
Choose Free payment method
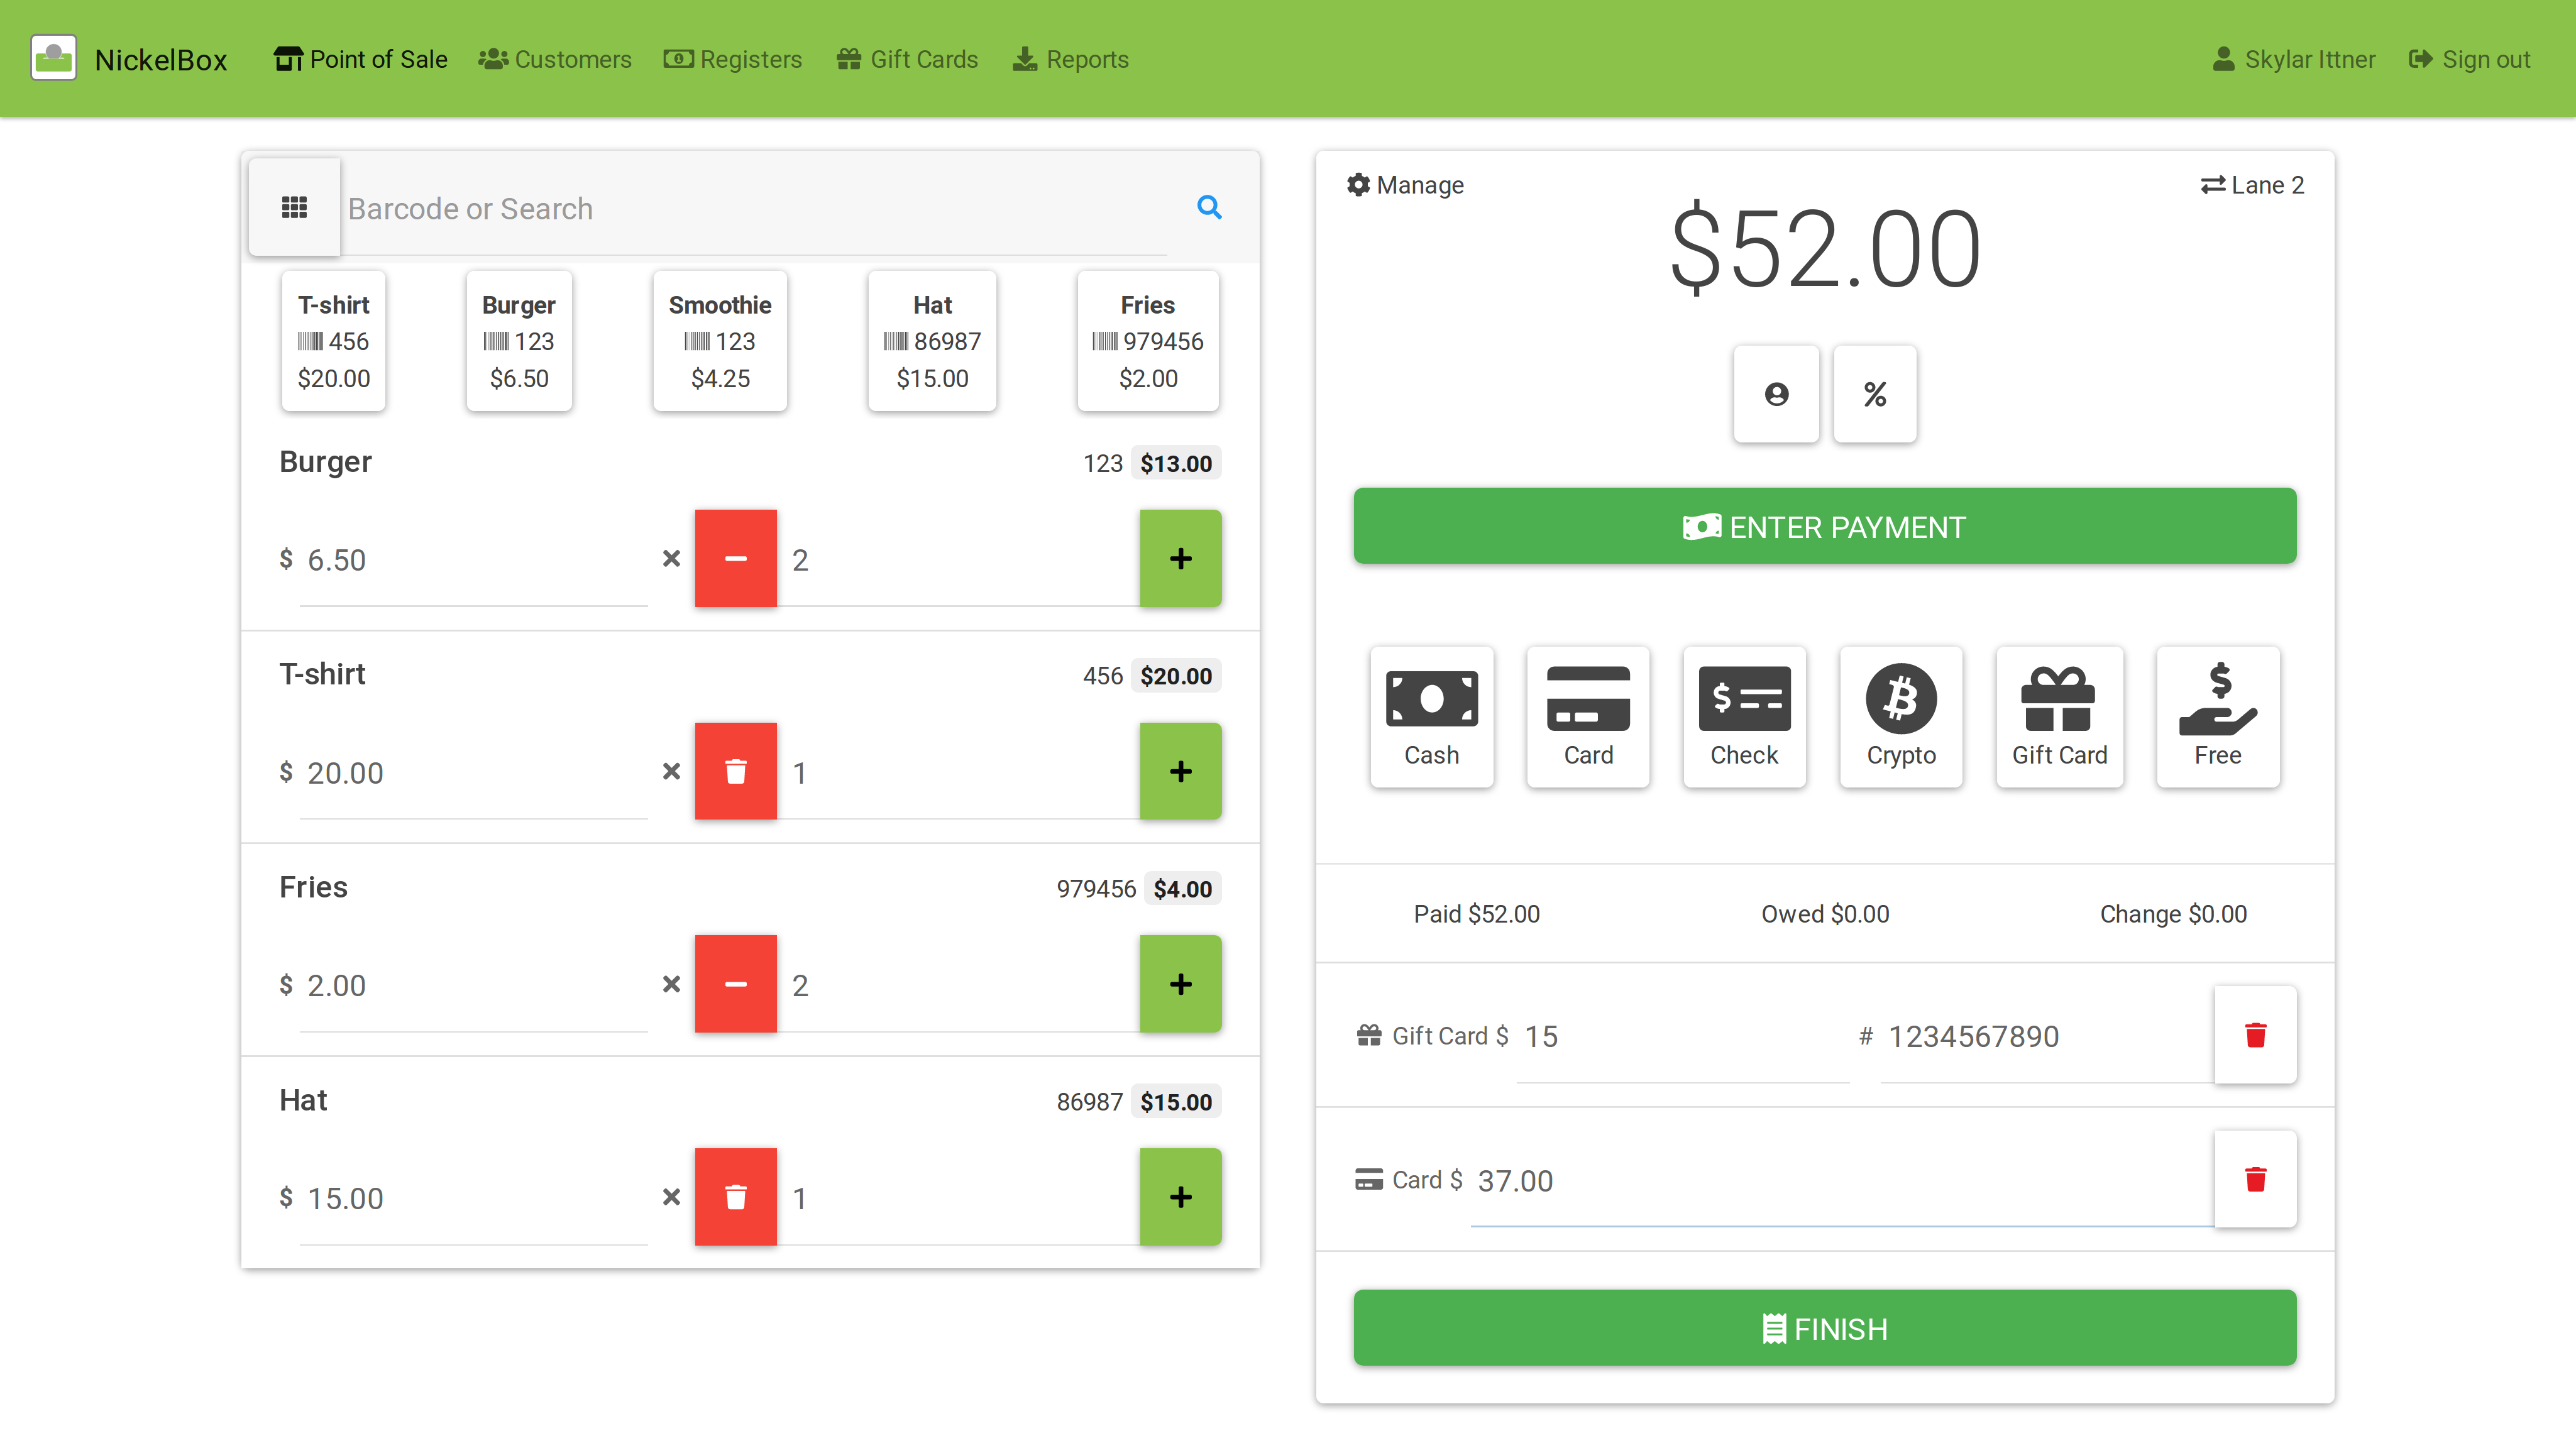pos(2218,716)
